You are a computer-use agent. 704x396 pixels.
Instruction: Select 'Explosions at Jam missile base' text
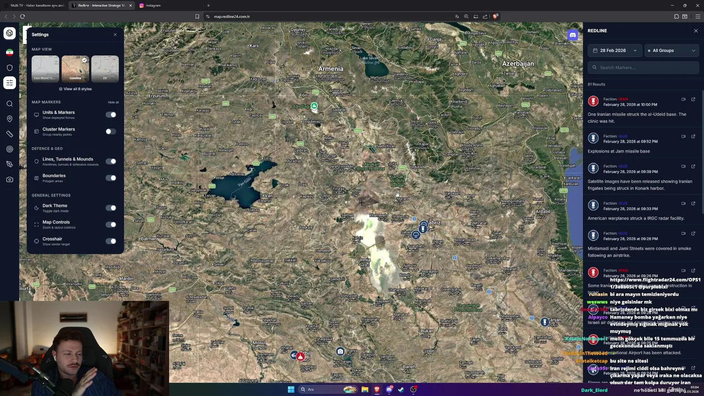(x=619, y=151)
